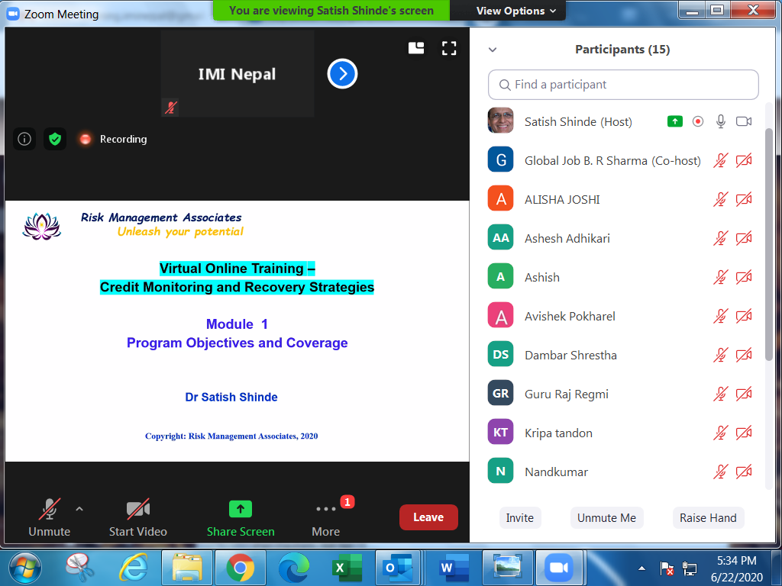Collapse the Participants panel chevron
Viewport: 782px width, 586px height.
point(493,50)
